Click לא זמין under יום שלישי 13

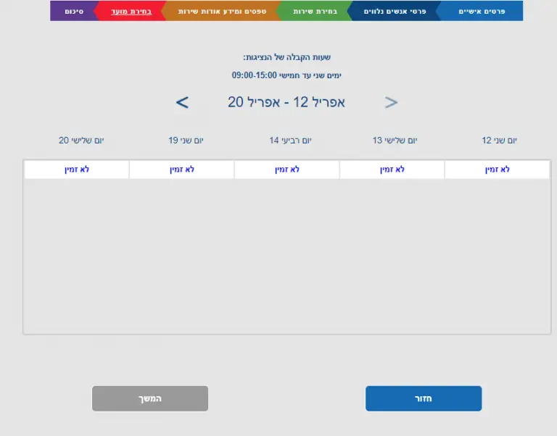click(392, 169)
